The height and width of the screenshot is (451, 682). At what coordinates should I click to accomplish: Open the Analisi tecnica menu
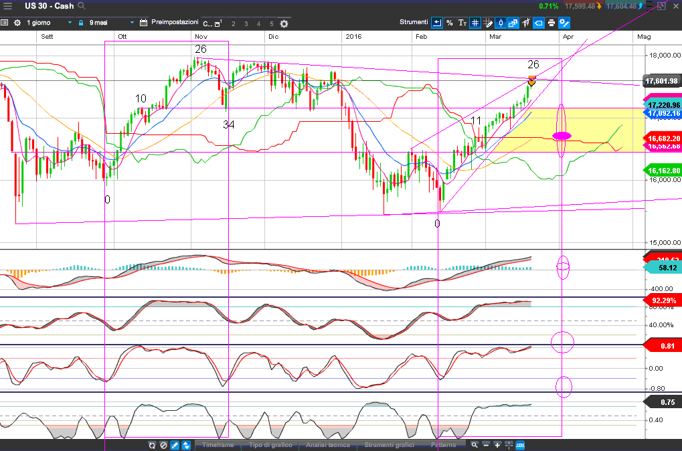pos(327,445)
